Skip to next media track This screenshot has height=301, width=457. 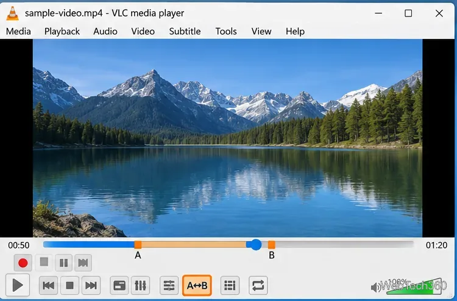point(91,285)
